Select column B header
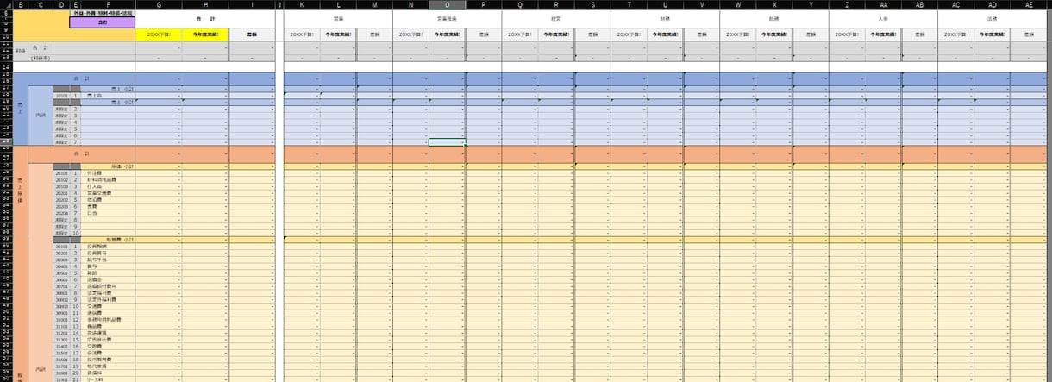 tap(20, 4)
